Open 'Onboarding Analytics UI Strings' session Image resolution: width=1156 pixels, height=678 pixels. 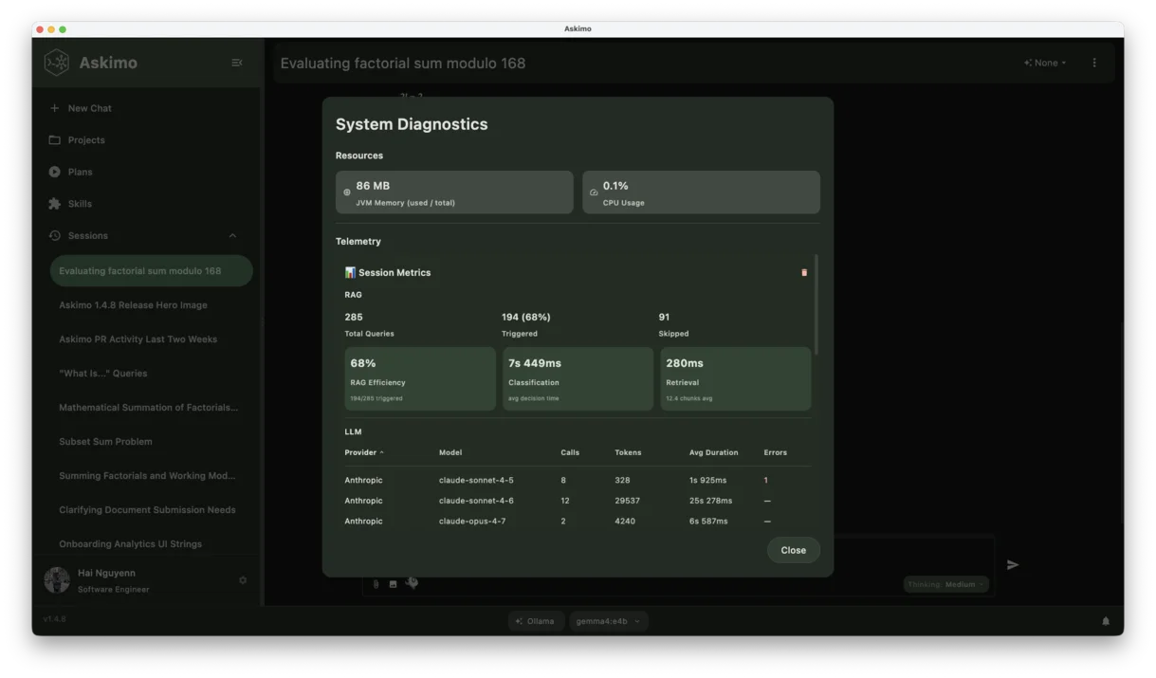(x=152, y=544)
